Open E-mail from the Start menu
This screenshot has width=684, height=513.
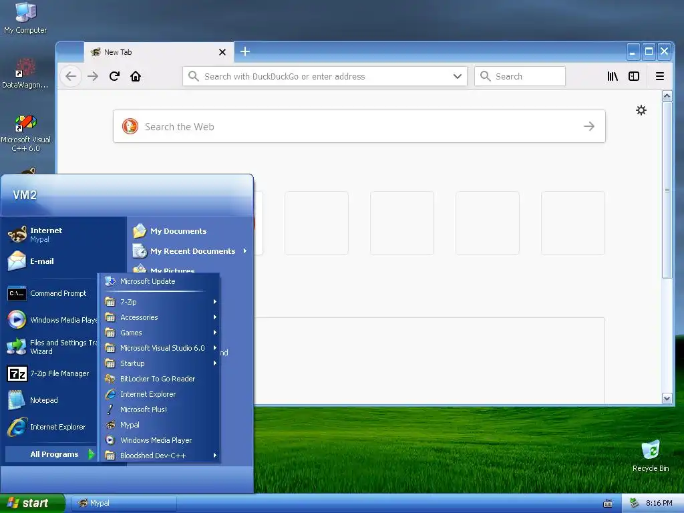[65, 261]
